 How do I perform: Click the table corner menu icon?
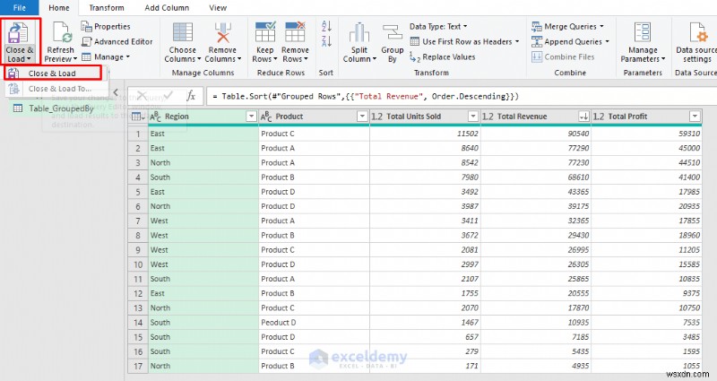click(138, 117)
